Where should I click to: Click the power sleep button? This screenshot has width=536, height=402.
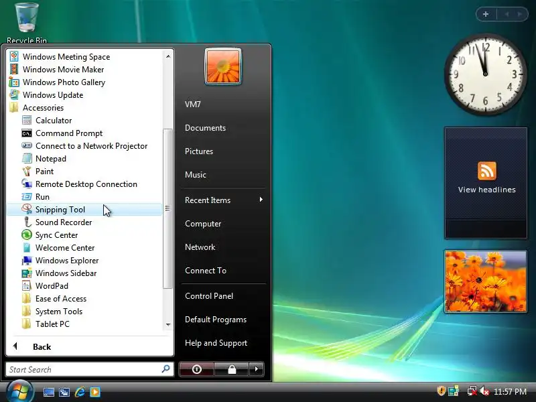(197, 369)
